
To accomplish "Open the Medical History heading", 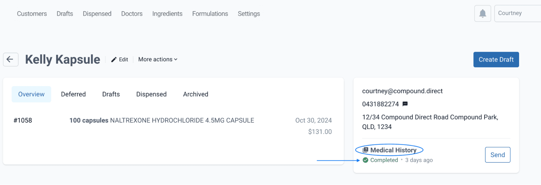I will 393,150.
